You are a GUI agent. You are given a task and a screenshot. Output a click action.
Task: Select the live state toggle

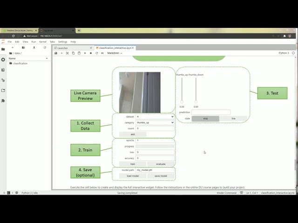click(x=233, y=118)
